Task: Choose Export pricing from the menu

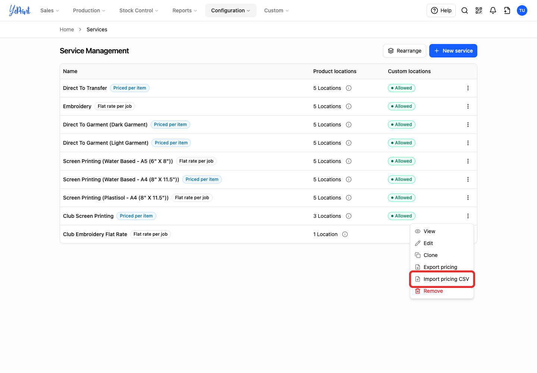Action: tap(442, 267)
